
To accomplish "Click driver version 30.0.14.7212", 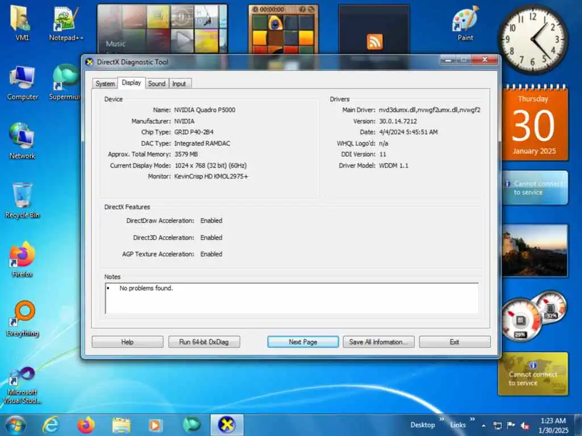I will 398,121.
